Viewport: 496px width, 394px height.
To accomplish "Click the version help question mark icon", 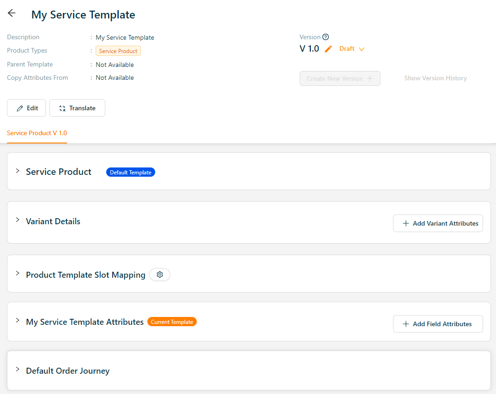I will coord(326,37).
